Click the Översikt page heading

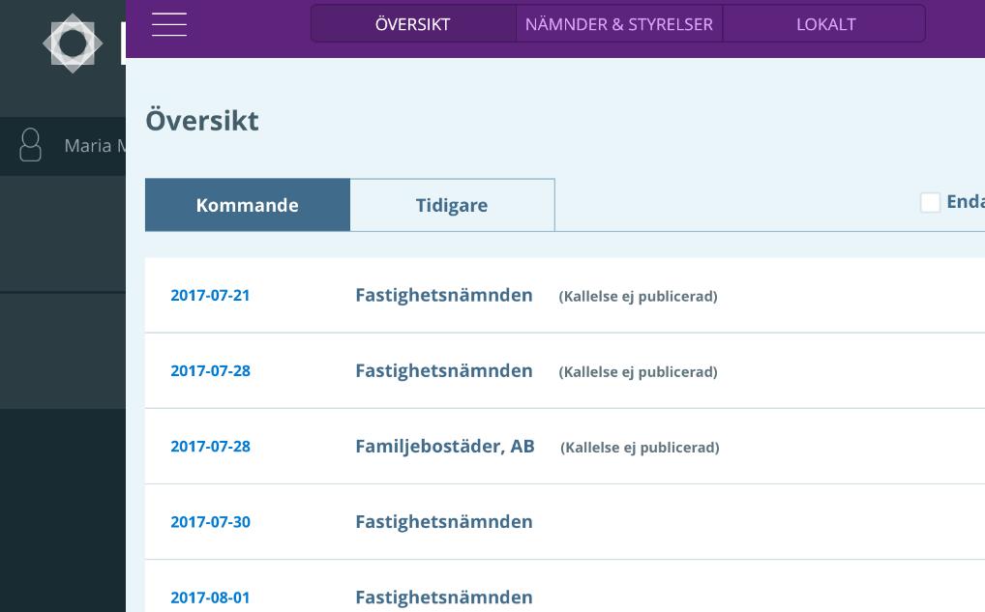pos(202,120)
